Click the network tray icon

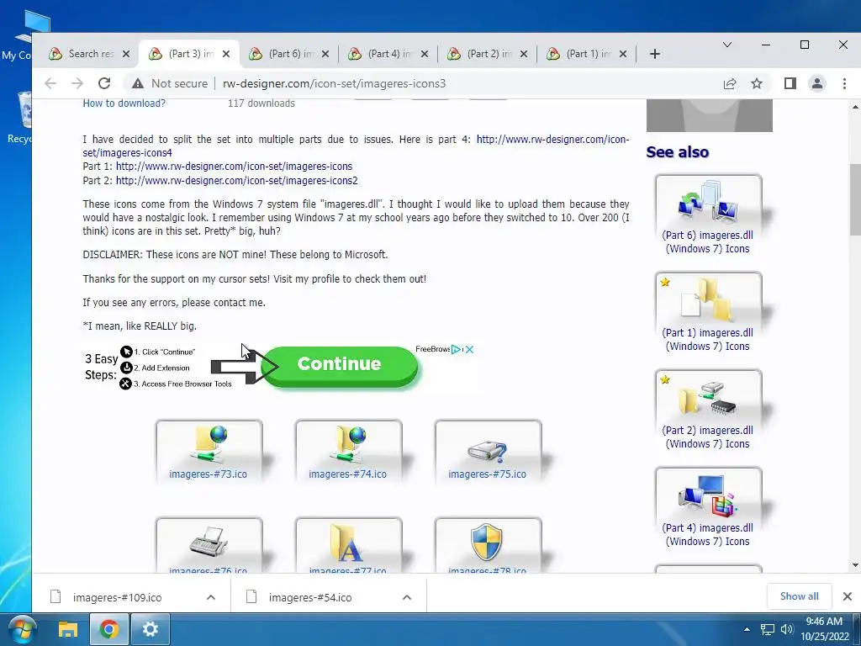(767, 629)
